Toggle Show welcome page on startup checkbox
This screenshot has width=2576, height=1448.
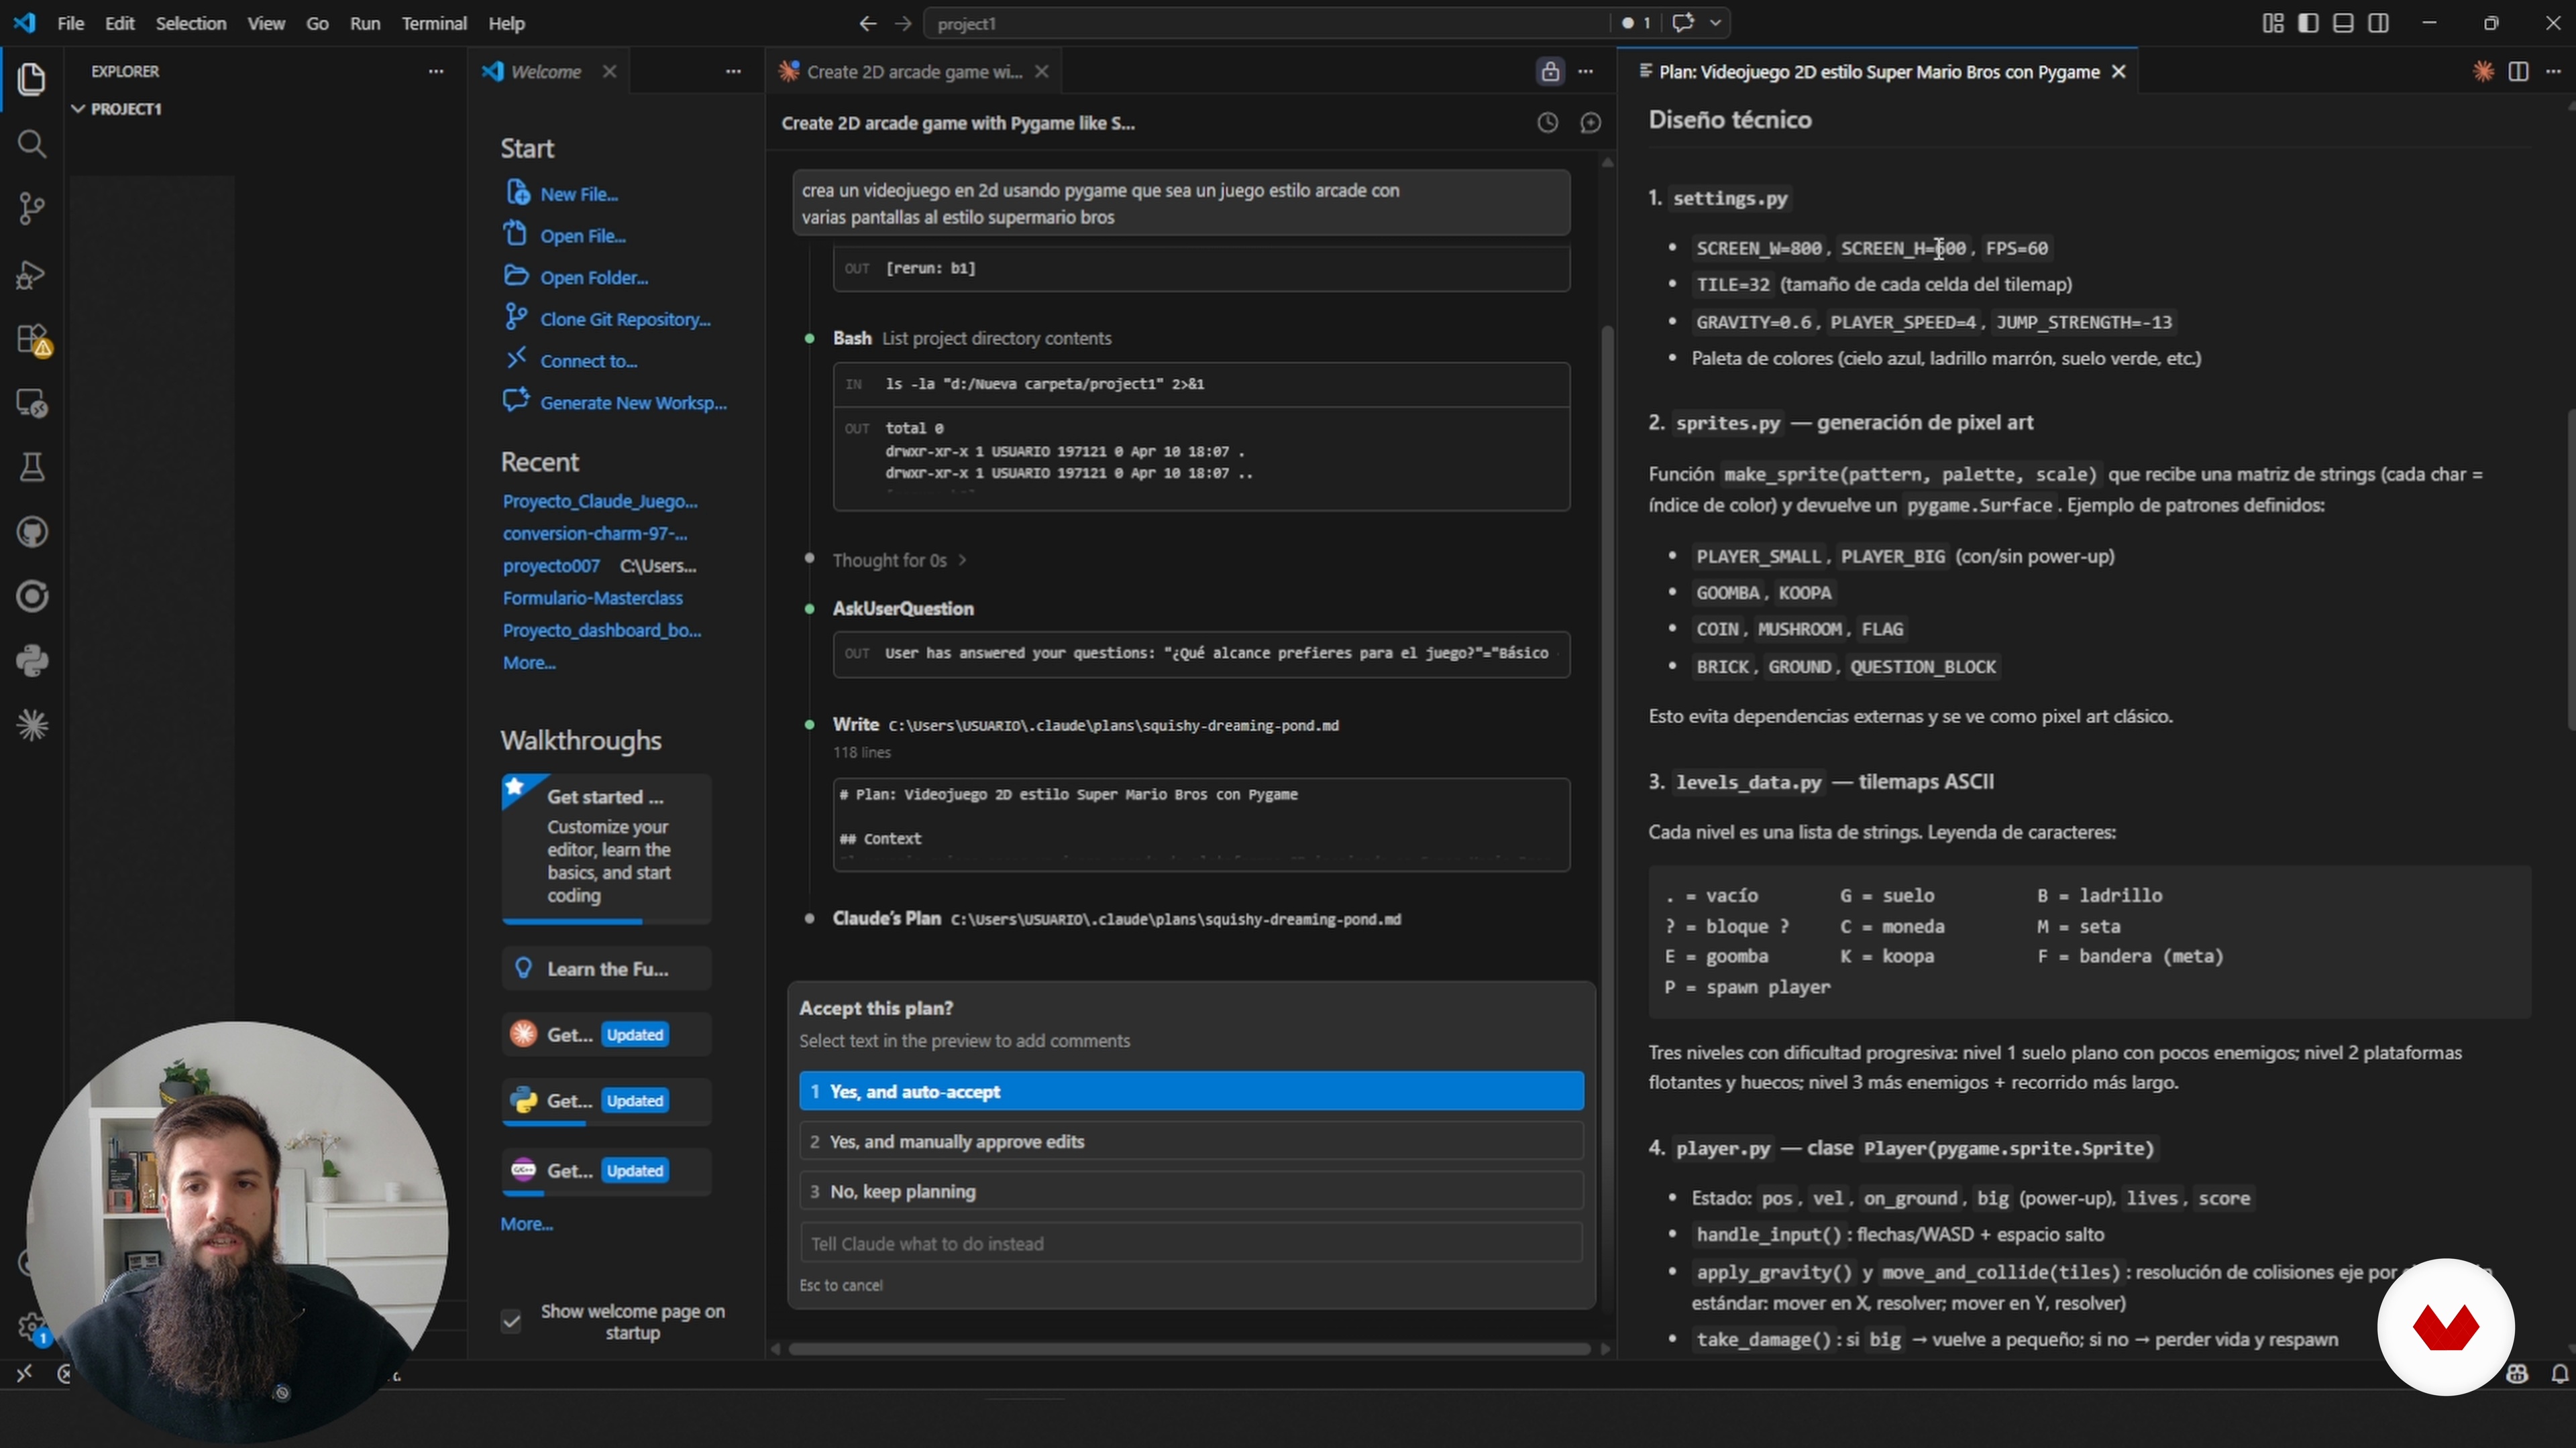(x=511, y=1322)
